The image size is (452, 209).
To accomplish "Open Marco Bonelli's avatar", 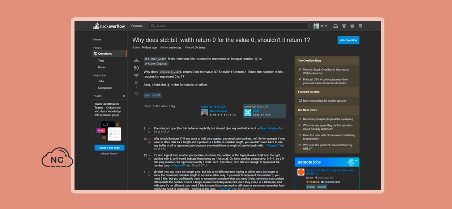I will pos(205,113).
